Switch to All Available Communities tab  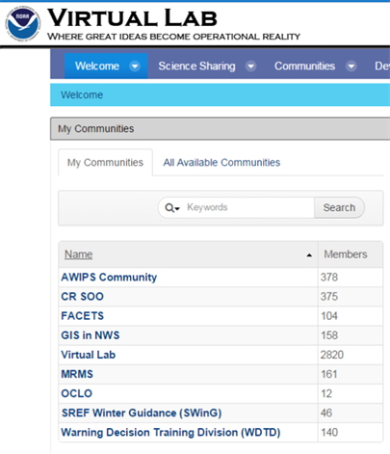click(221, 163)
